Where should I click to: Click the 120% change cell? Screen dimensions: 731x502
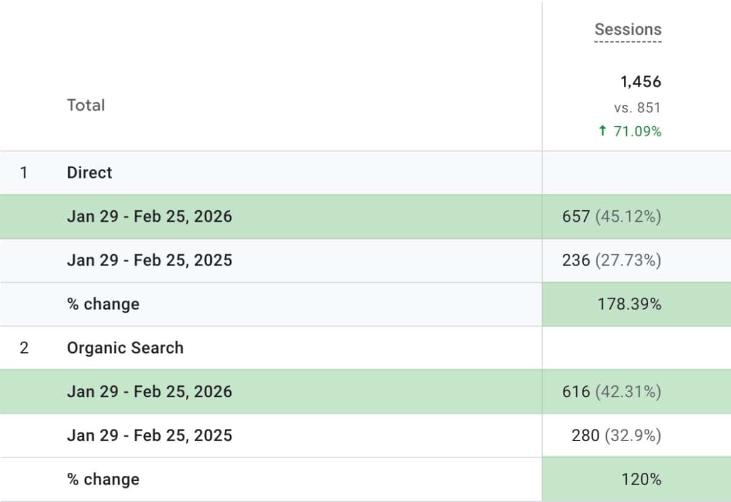click(x=641, y=479)
